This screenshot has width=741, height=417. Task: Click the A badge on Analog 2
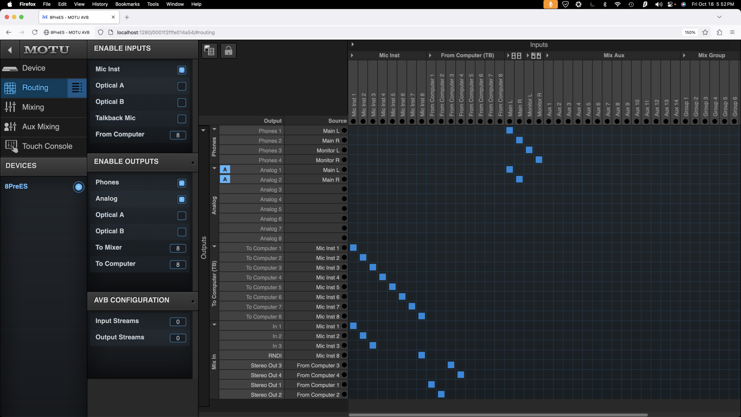point(225,179)
